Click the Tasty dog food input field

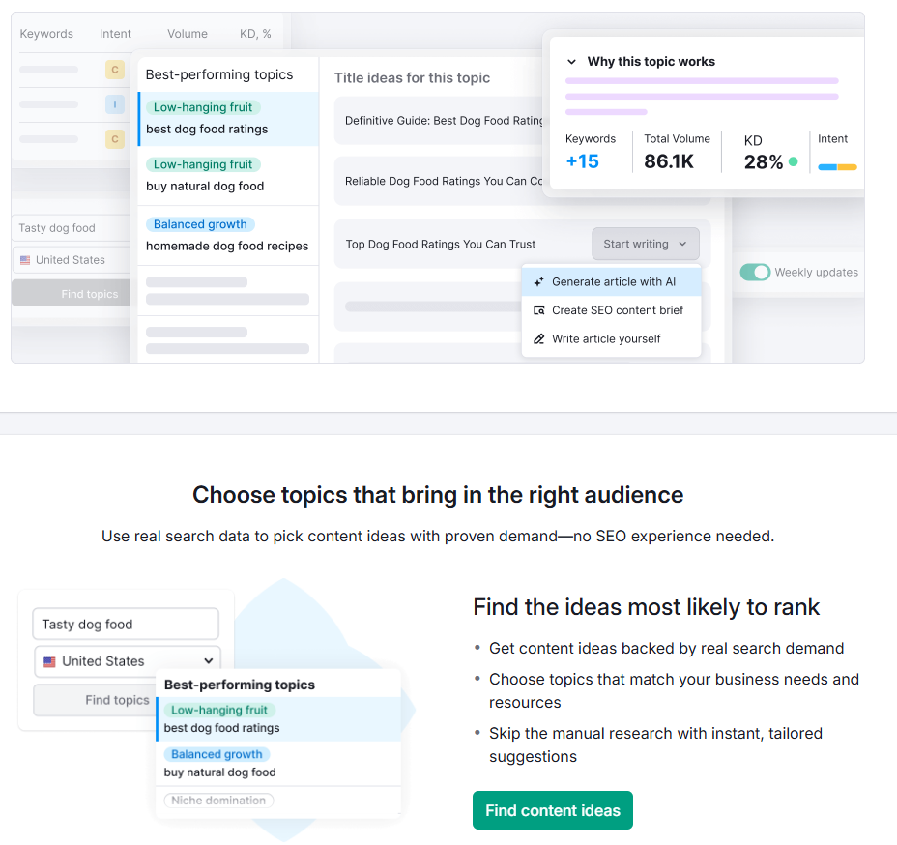click(x=126, y=625)
